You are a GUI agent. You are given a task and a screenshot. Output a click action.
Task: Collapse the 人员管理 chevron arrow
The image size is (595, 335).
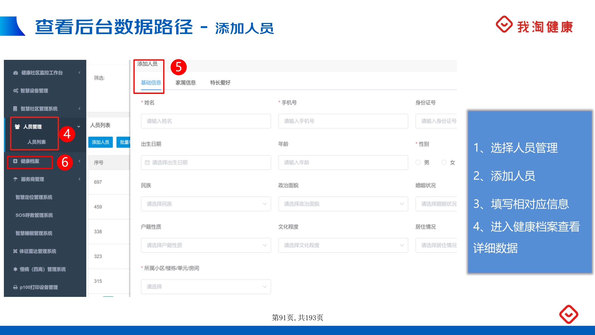(79, 127)
